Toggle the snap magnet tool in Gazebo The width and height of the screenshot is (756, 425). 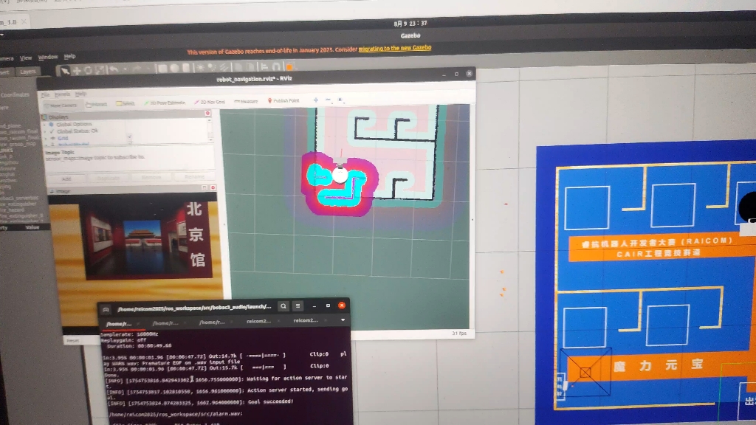[x=276, y=67]
